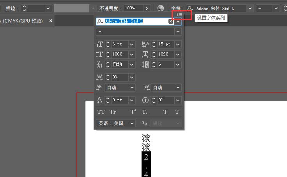Viewport: 287px width, 177px height.
Task: Click the gray stroke profile swatch
Action: click(x=72, y=9)
